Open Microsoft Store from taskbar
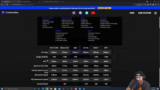Screen dimensions: 160x90 coord(55,89)
